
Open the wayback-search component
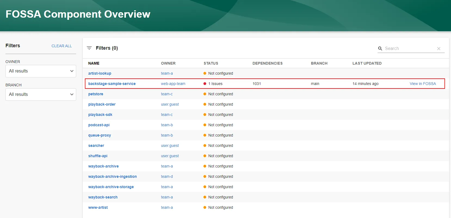tap(103, 197)
